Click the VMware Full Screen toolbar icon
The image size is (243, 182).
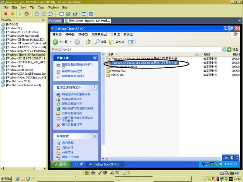point(75,14)
